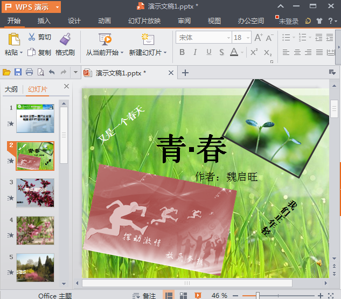Click the sound speaker icon on slide

pyautogui.click(x=319, y=263)
